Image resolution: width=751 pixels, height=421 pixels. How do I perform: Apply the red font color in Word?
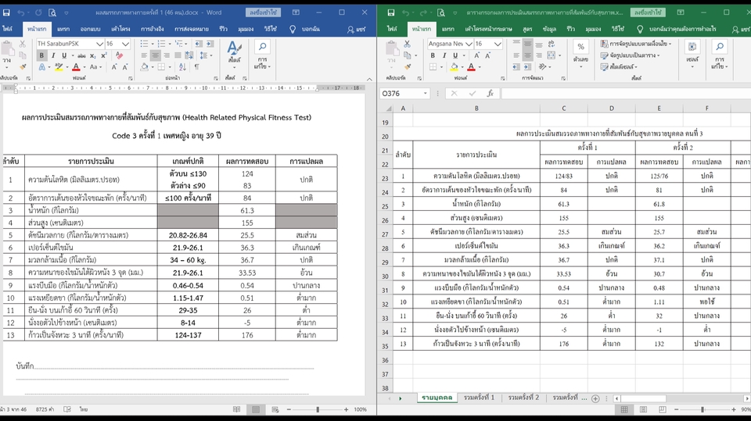pyautogui.click(x=76, y=67)
